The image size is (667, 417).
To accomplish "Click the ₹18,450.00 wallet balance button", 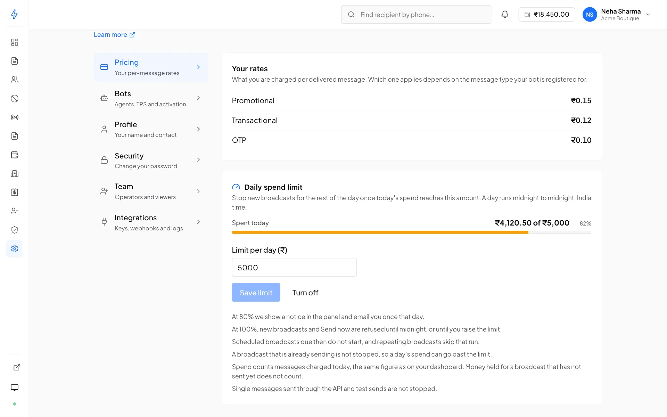I will (546, 14).
